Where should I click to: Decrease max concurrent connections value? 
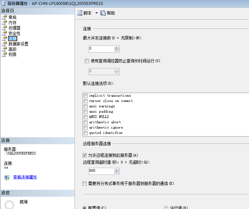pos(117,50)
